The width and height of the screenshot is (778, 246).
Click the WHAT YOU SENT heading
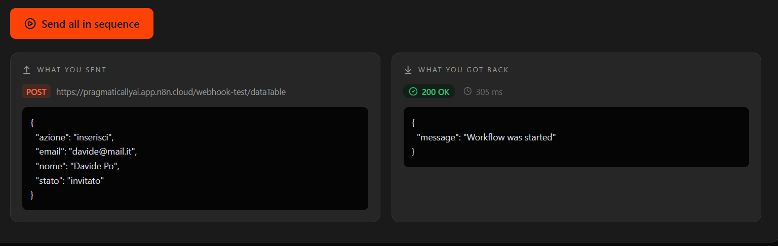click(x=72, y=70)
